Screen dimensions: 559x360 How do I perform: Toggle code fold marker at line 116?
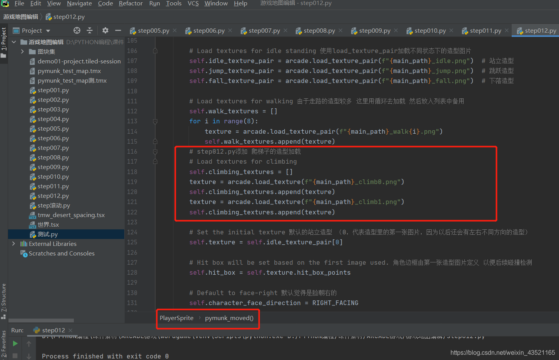pyautogui.click(x=155, y=151)
